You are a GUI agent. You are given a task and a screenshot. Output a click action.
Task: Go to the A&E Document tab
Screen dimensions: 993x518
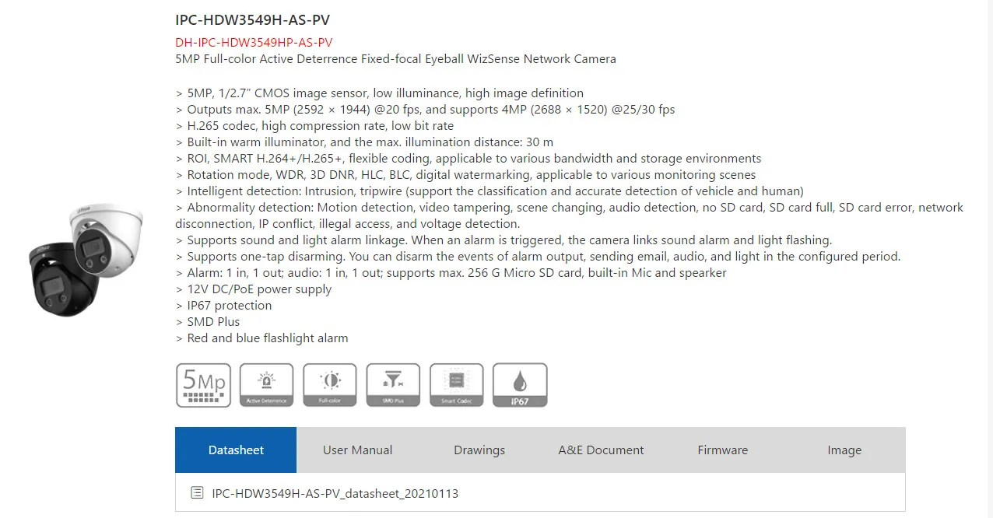tap(601, 450)
